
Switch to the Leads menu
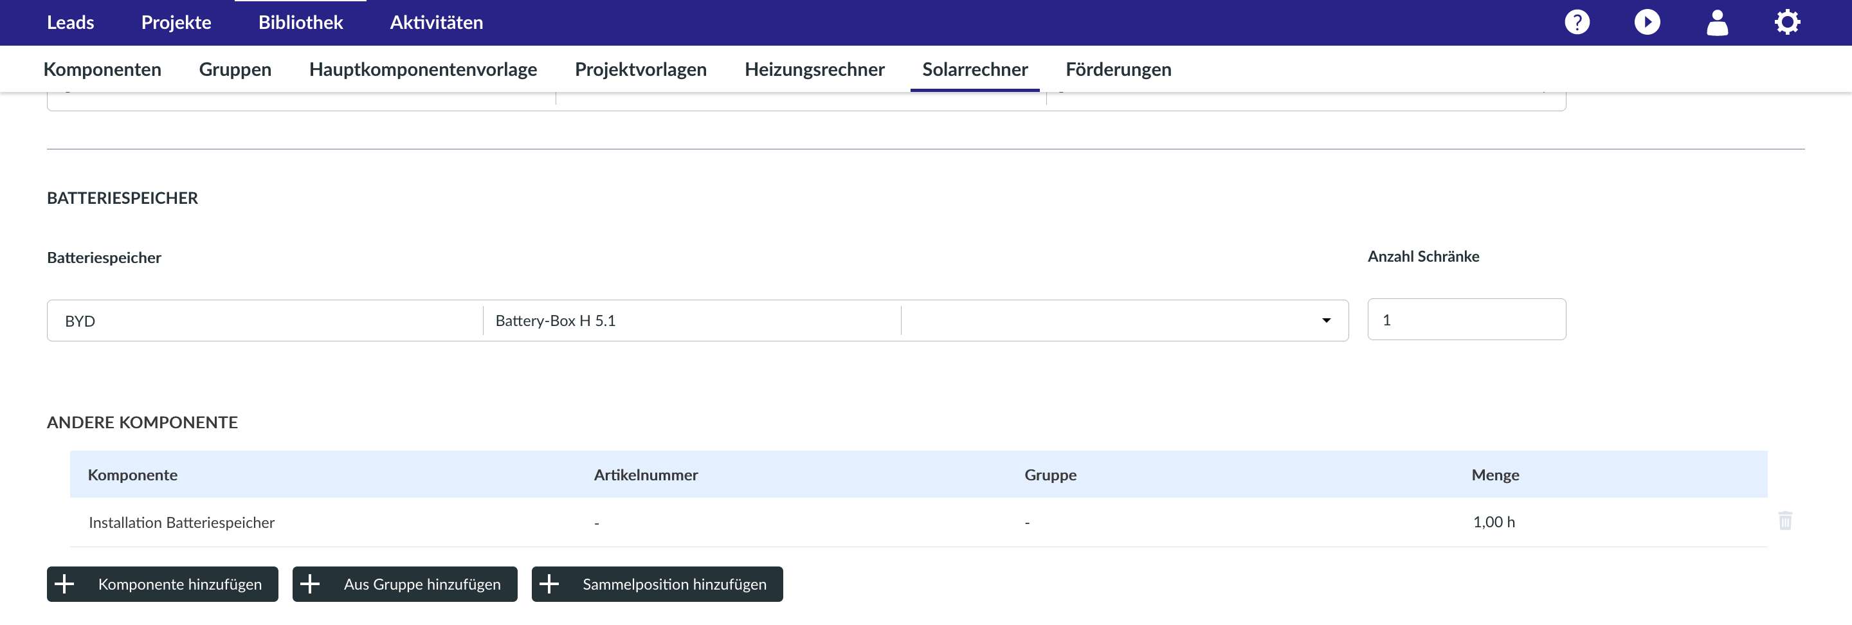[71, 23]
